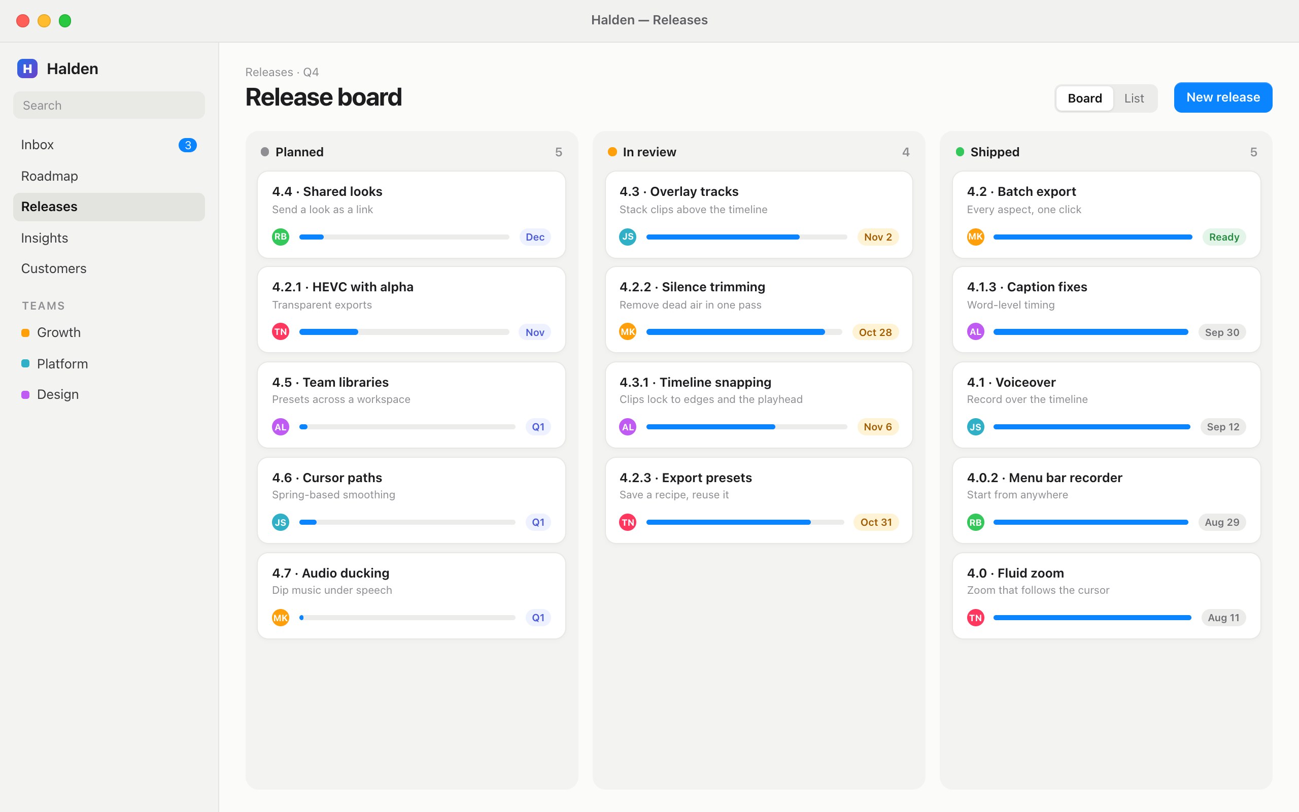Image resolution: width=1299 pixels, height=812 pixels.
Task: Create a New release
Action: [x=1223, y=97]
